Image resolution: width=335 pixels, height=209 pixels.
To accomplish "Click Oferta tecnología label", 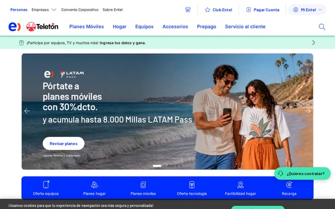I will (x=192, y=194).
